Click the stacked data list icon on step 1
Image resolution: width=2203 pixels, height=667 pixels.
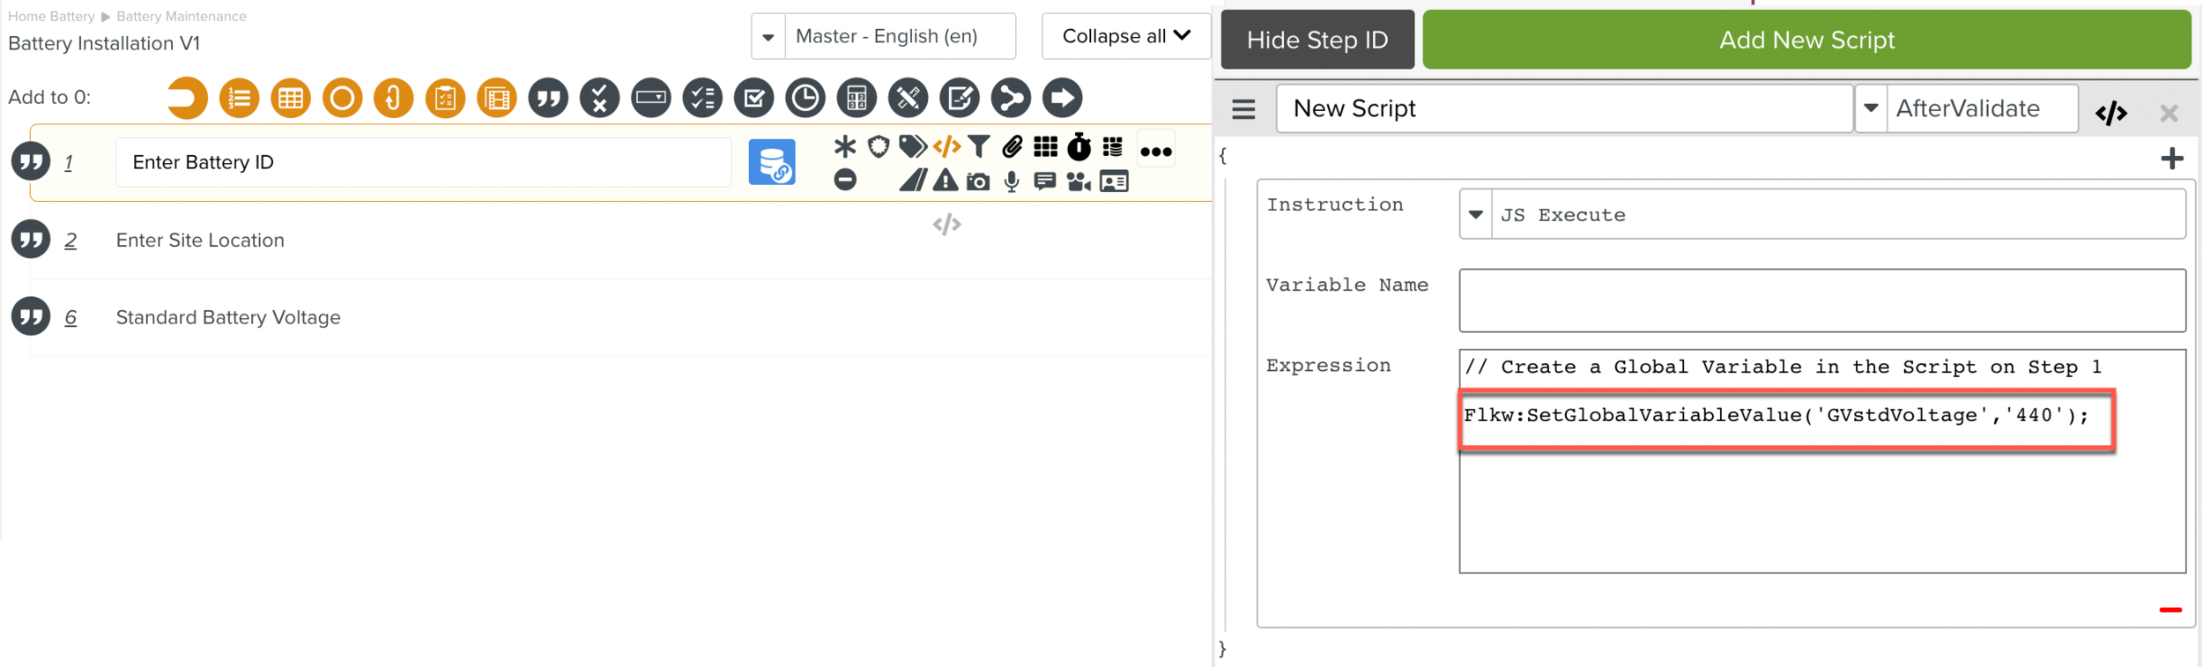(1113, 146)
